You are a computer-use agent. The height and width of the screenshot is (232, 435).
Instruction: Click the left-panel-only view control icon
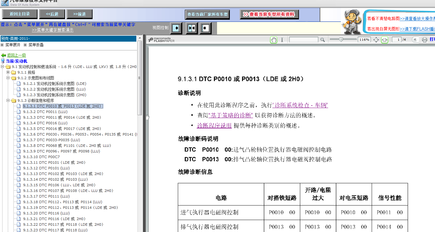pyautogui.click(x=176, y=28)
